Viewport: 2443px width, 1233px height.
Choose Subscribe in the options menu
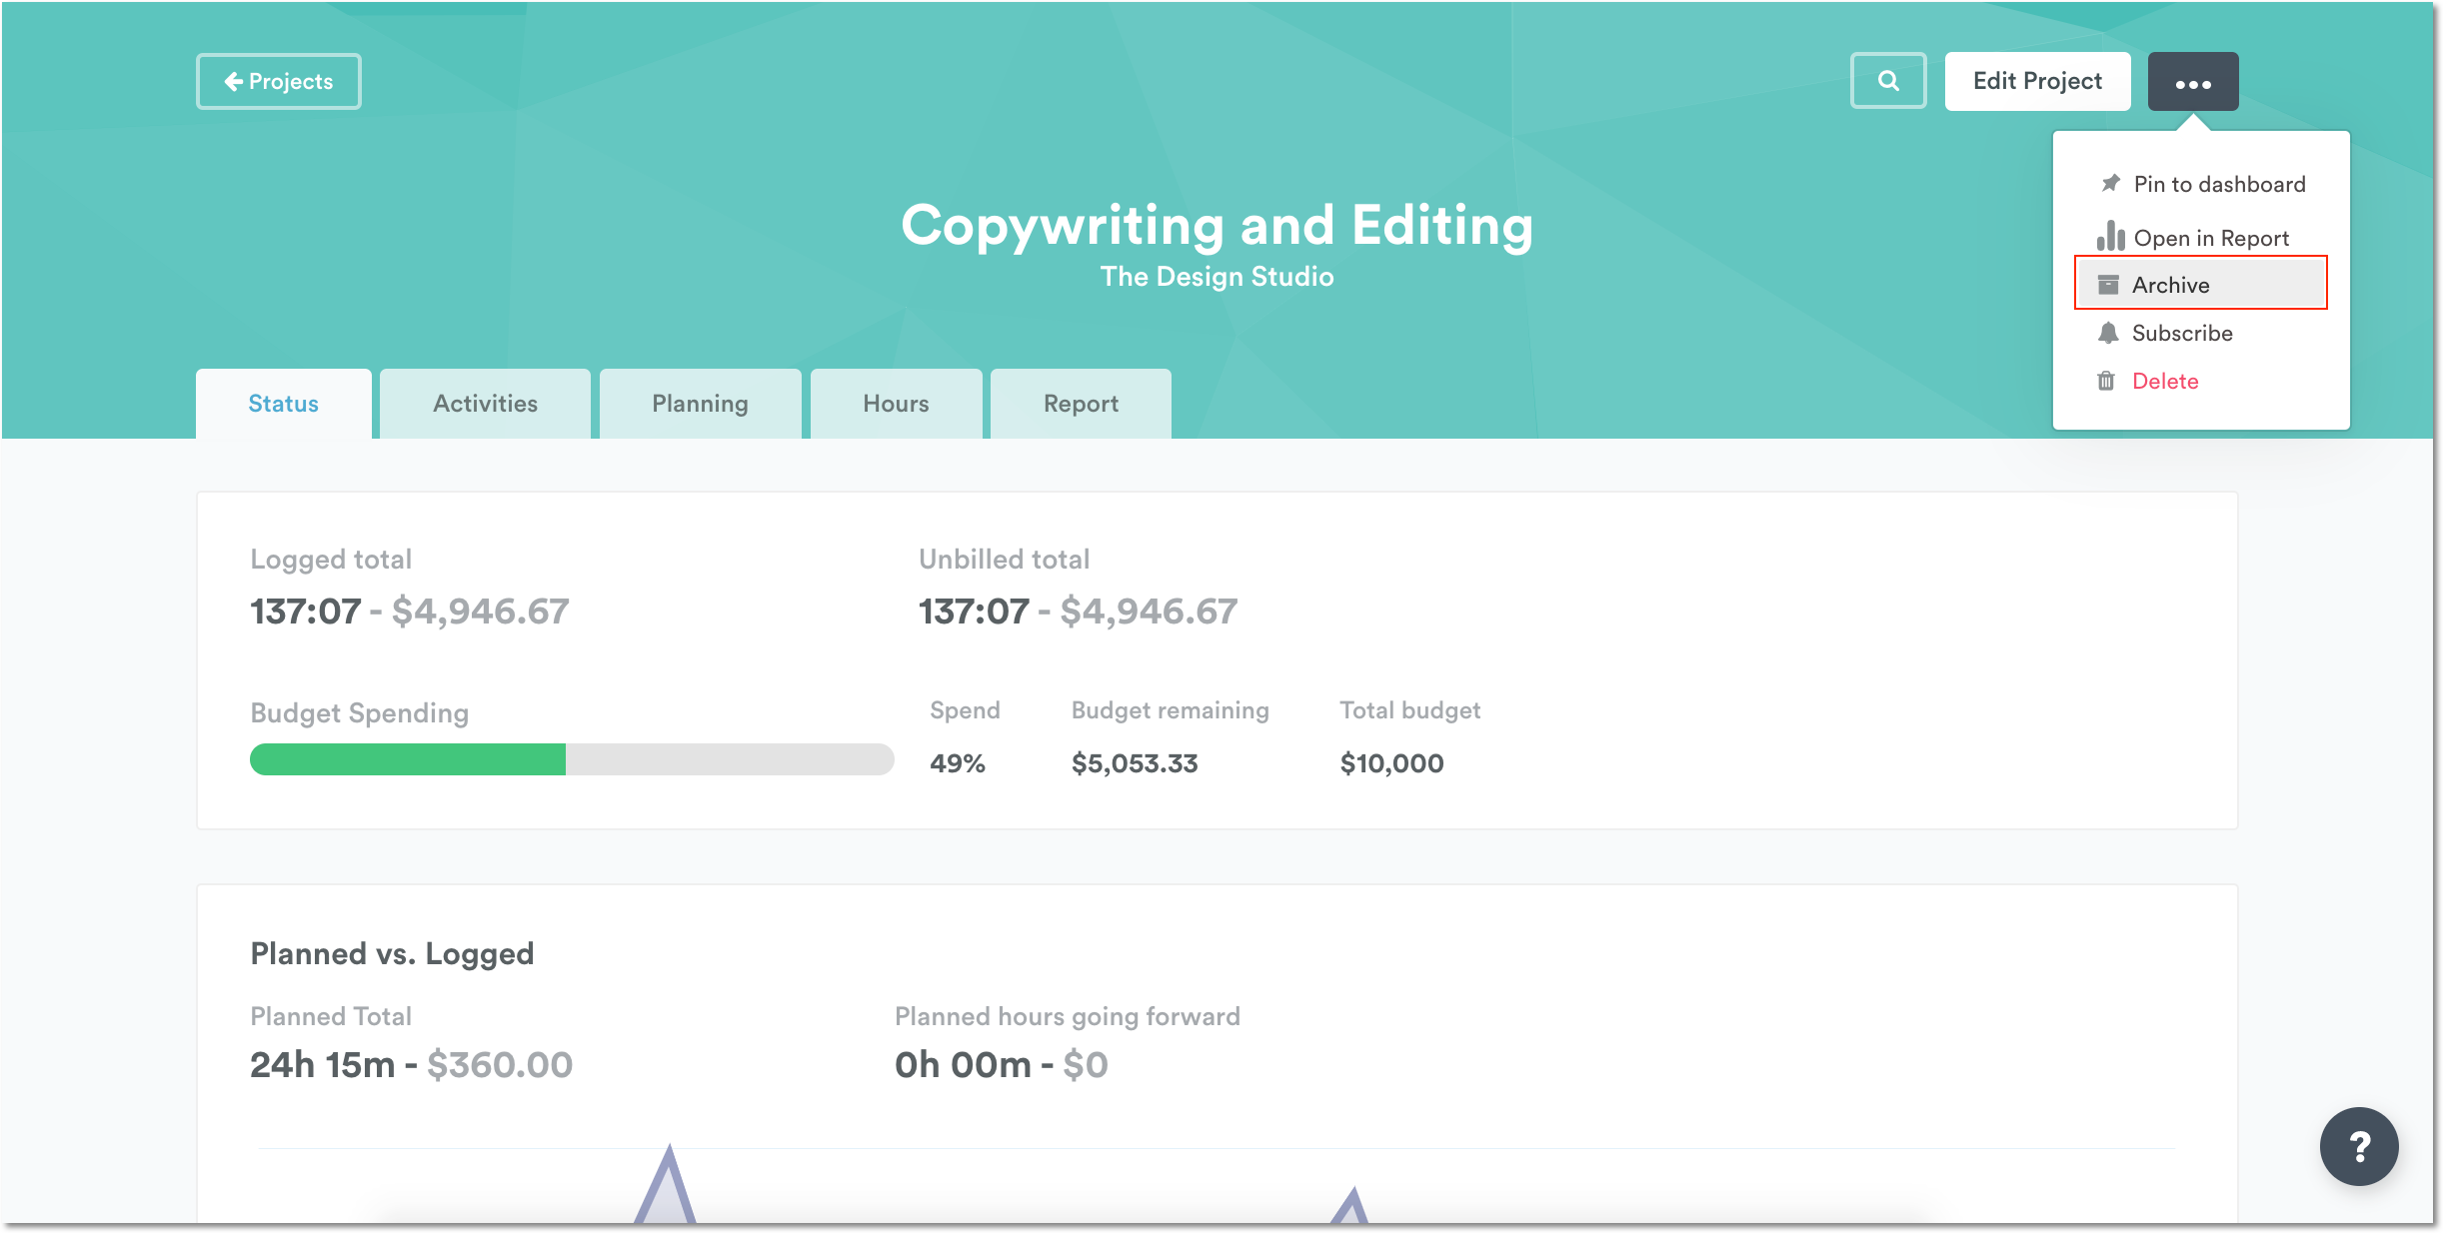tap(2181, 333)
